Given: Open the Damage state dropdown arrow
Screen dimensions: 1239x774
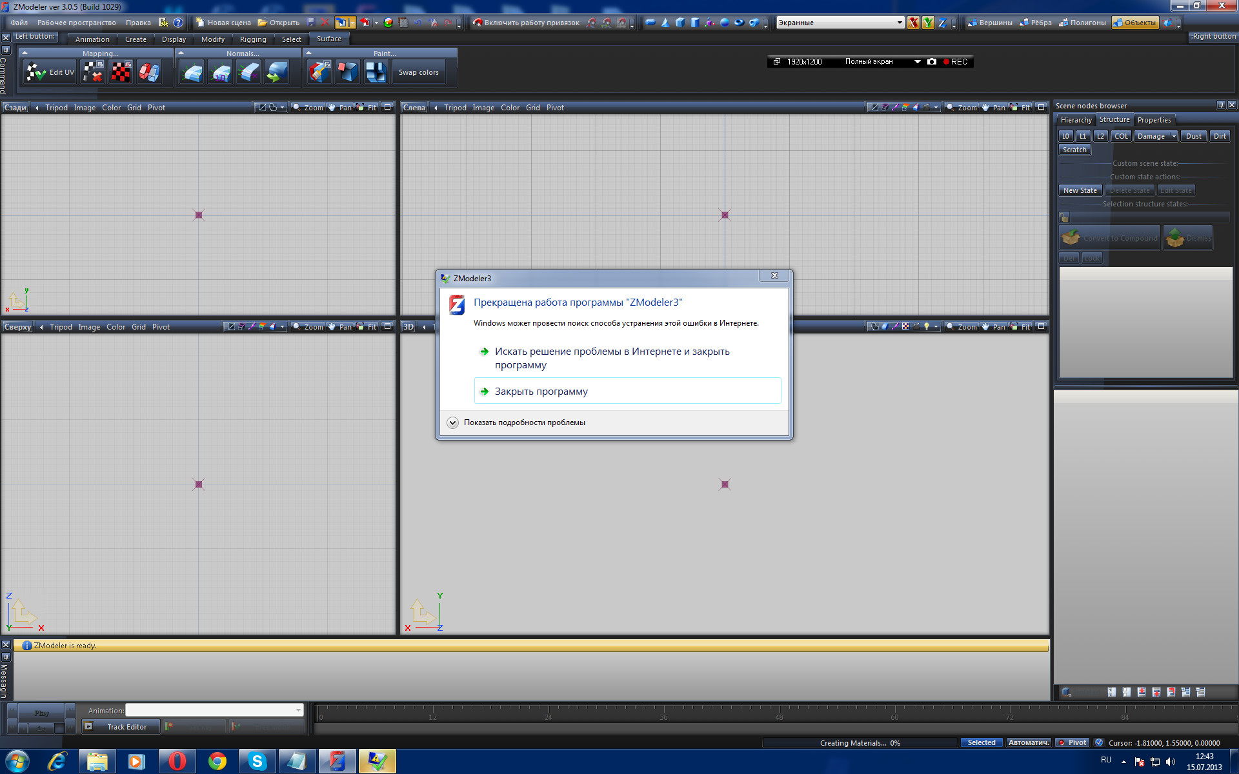Looking at the screenshot, I should coord(1173,136).
